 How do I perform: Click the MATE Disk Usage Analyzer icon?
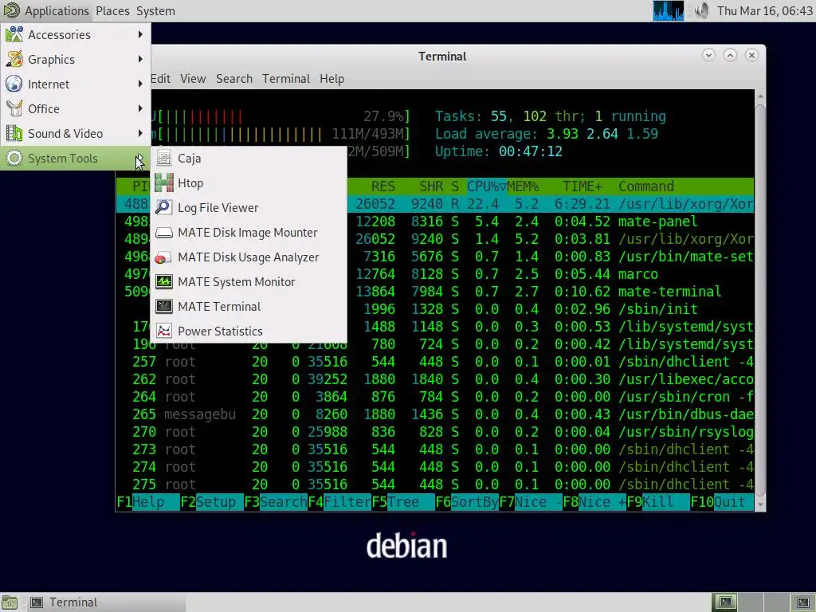164,257
